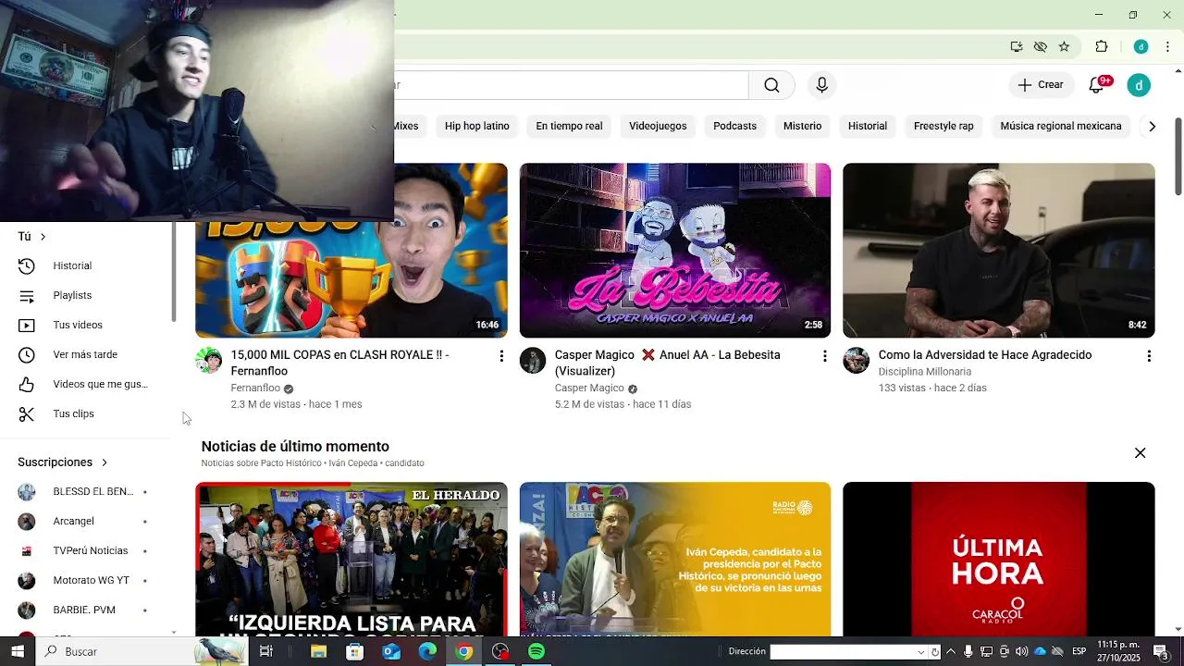The width and height of the screenshot is (1184, 666).
Task: Open the Fernanfloo channel name link
Action: (255, 388)
